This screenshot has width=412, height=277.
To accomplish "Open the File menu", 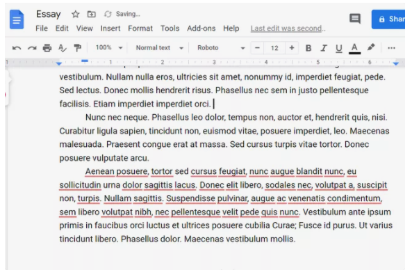I will point(42,29).
